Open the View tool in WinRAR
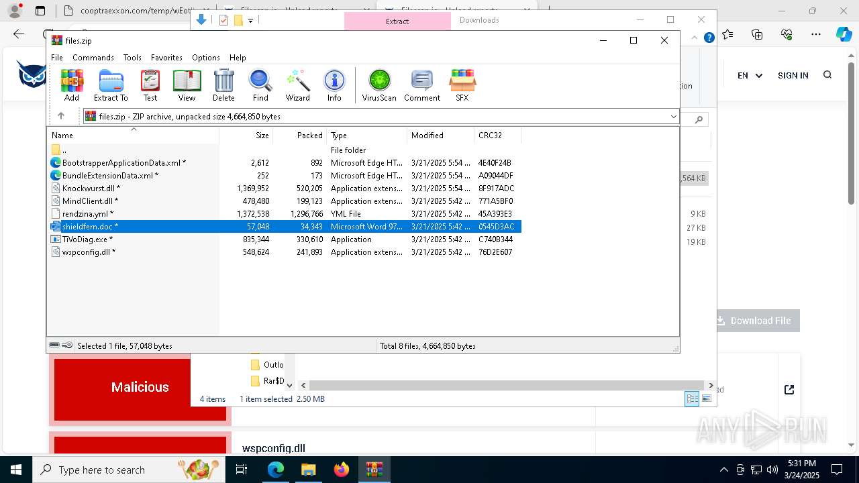This screenshot has width=859, height=483. tap(187, 85)
